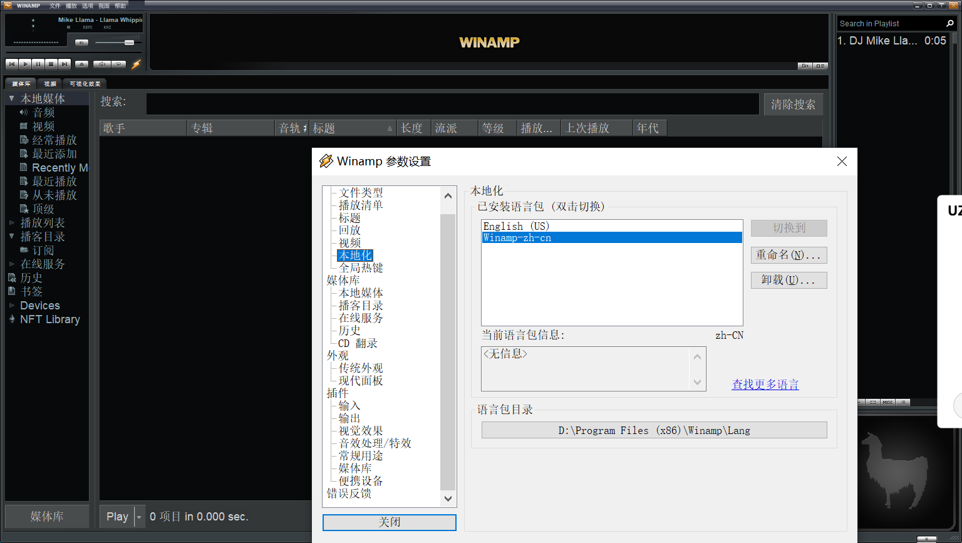
Task: Open the 文件 menu
Action: point(54,6)
